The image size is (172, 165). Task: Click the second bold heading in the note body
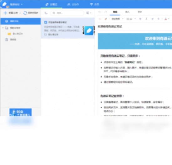(112, 96)
